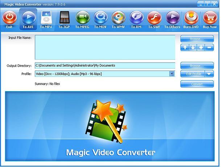Pick the To MPEG camcorder icon
222x167 pixels.
(83, 17)
